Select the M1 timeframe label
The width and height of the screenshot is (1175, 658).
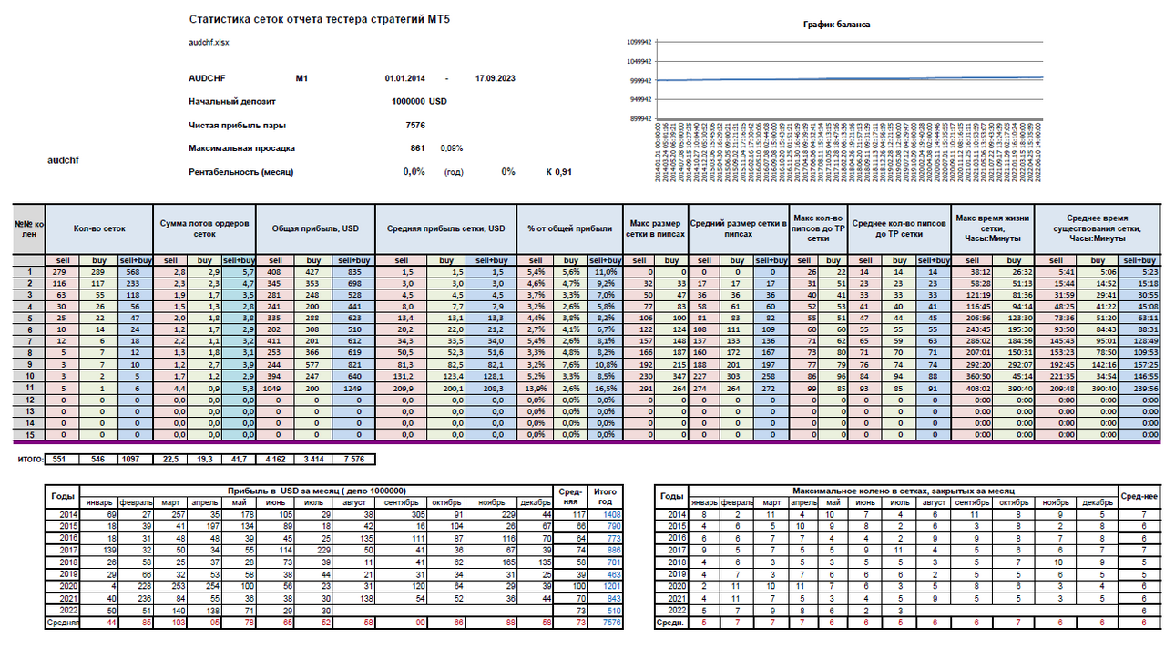click(x=301, y=79)
